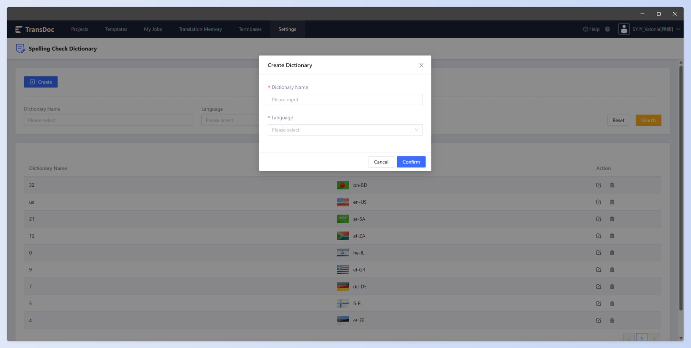Screen dimensions: 691x348
Task: Edit the de-DE dictionary entry
Action: tap(599, 286)
